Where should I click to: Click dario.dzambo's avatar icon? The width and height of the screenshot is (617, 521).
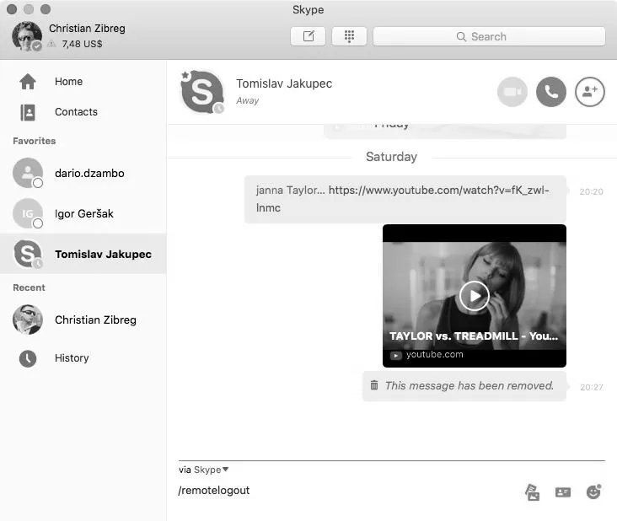click(x=28, y=173)
